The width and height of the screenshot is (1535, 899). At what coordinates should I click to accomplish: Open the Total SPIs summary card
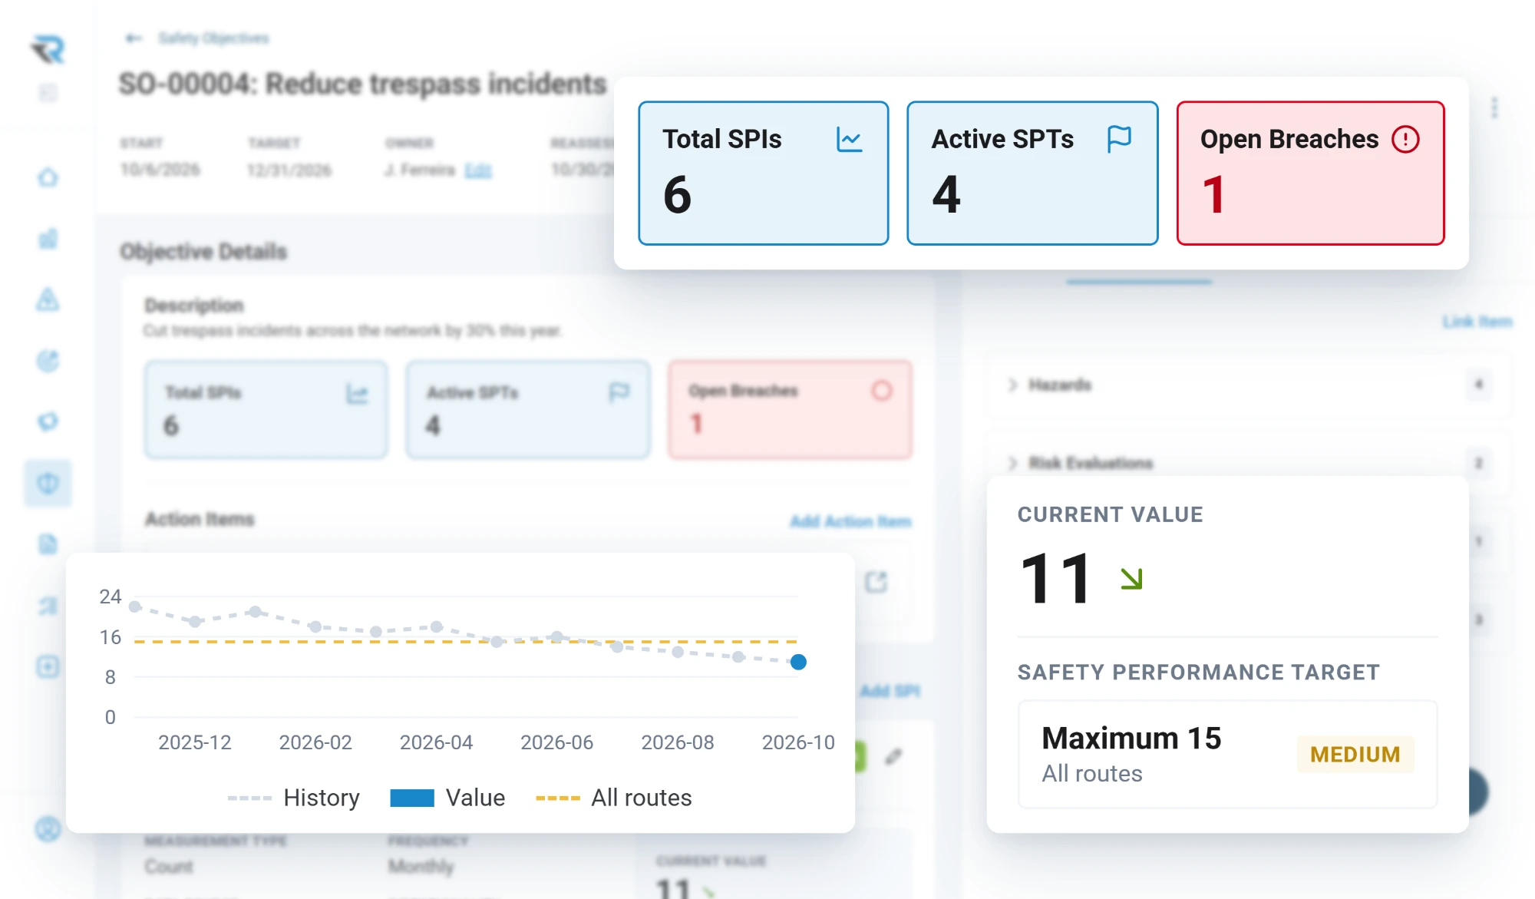tap(764, 174)
